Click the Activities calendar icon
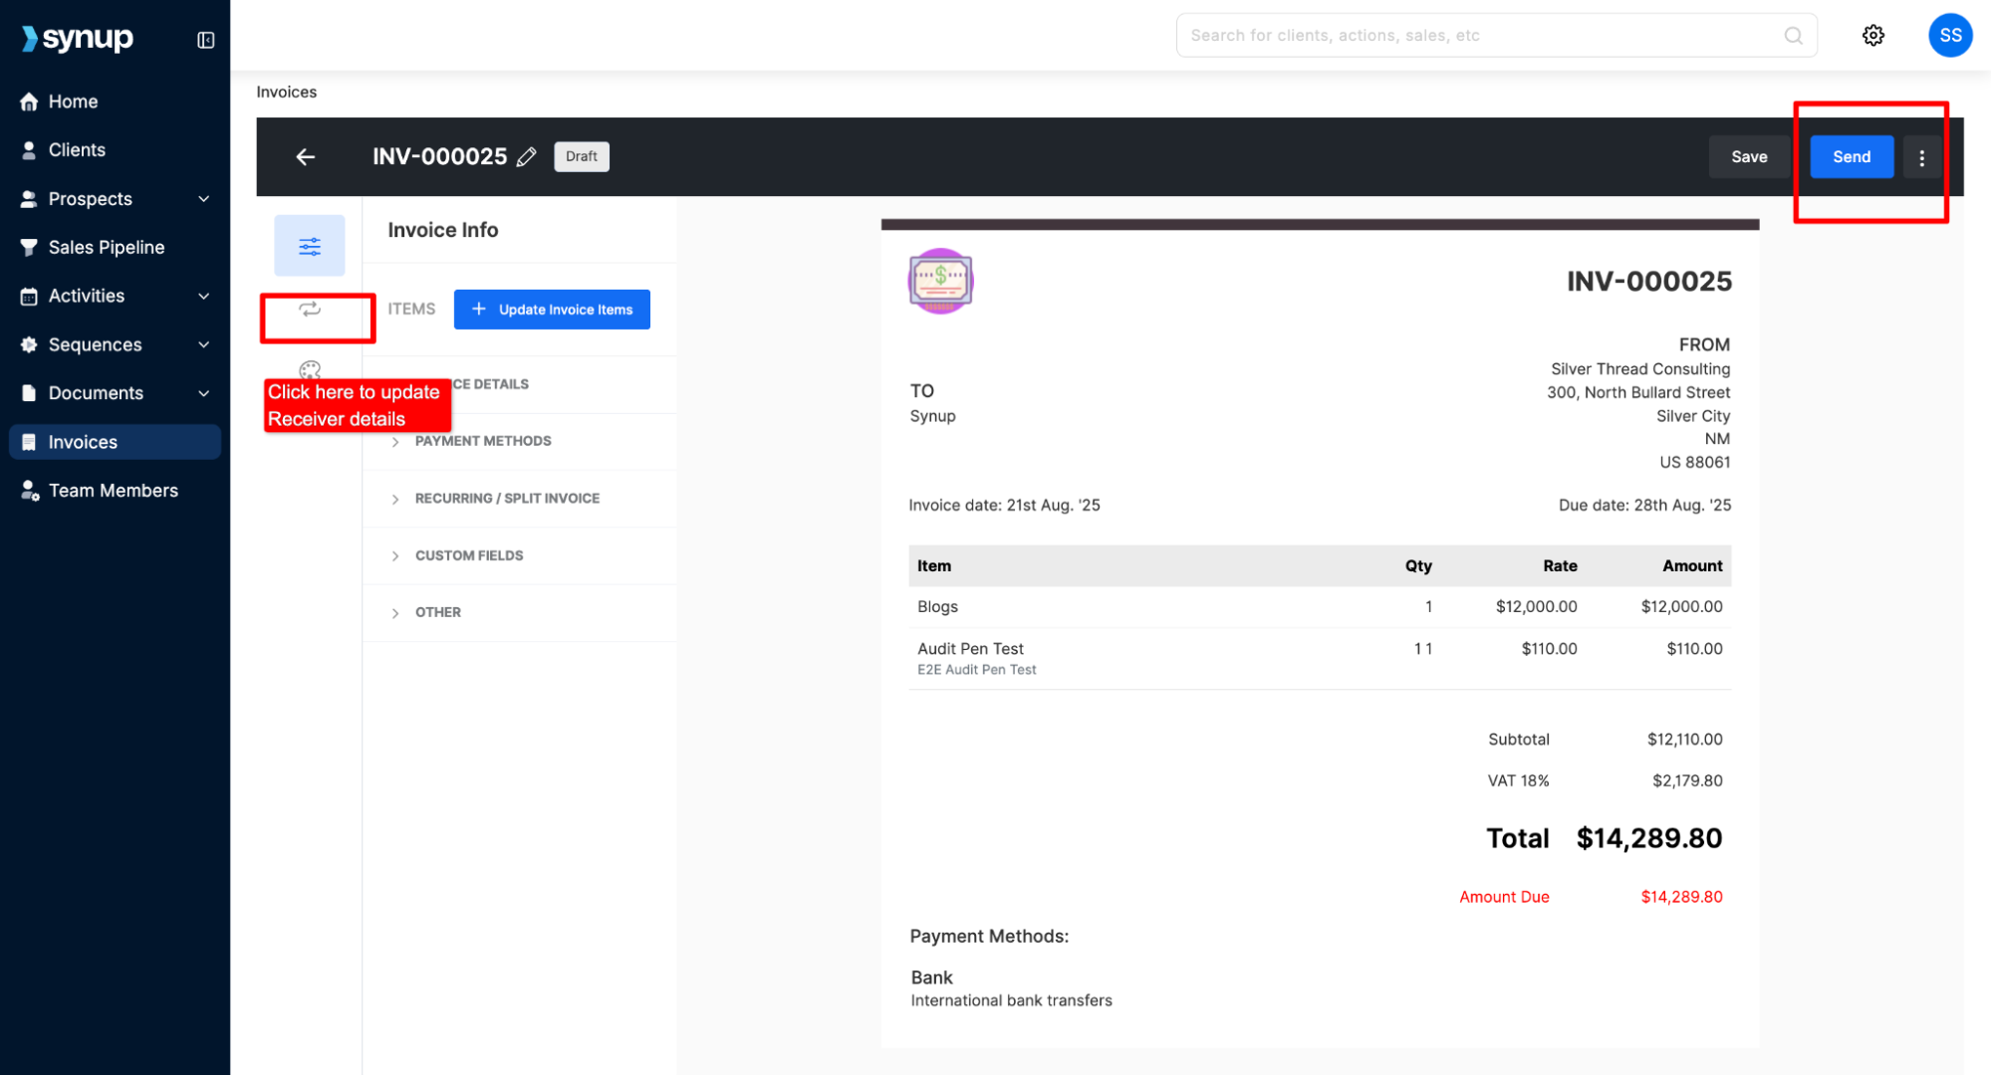 [29, 297]
